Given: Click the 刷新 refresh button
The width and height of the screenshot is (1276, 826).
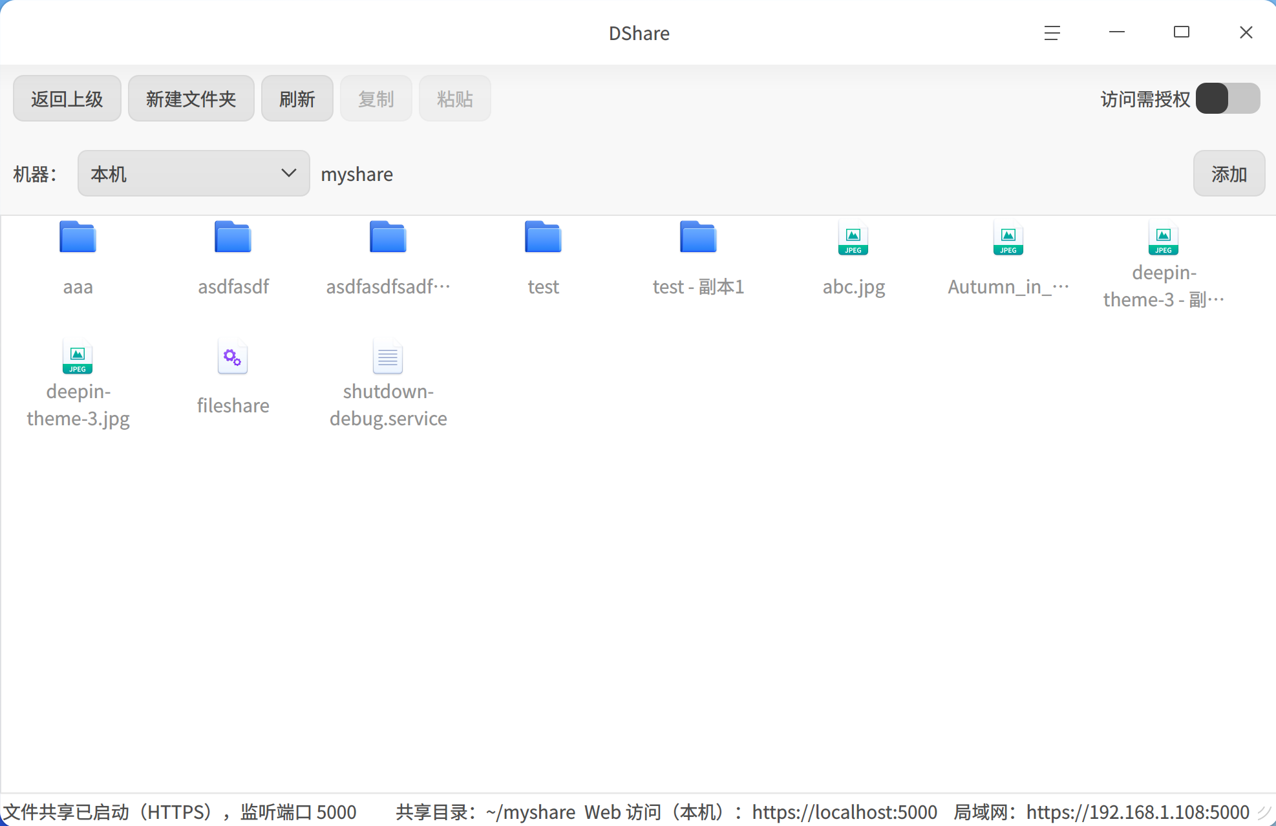Looking at the screenshot, I should pos(297,99).
